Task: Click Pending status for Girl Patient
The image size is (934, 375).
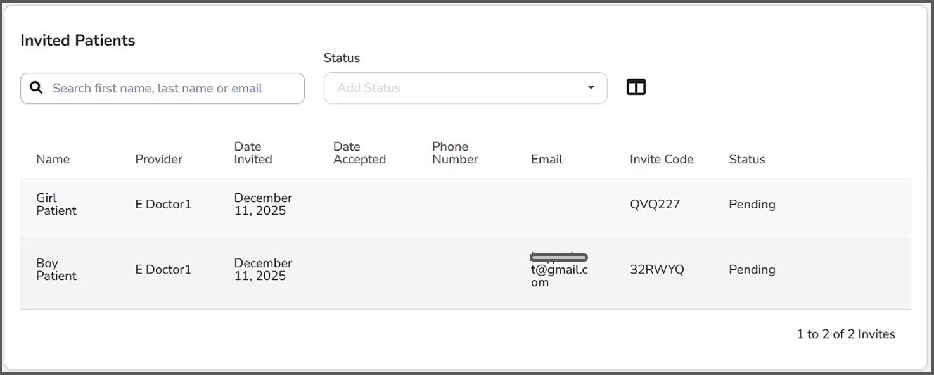Action: pyautogui.click(x=752, y=205)
